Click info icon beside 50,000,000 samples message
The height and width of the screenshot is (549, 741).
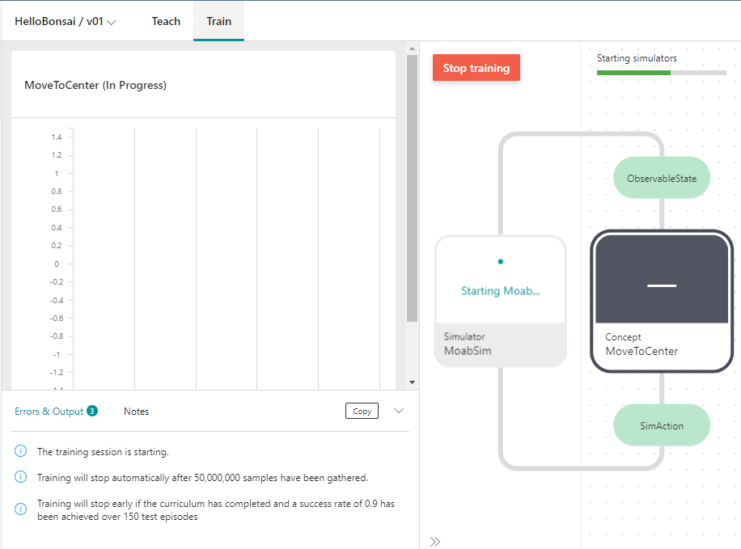point(21,477)
